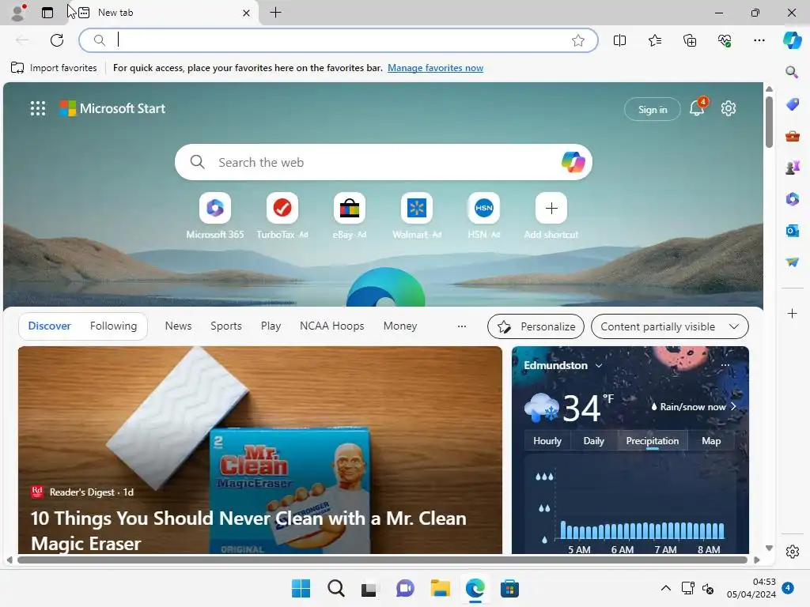Open the Collections icon
Viewport: 810px width, 607px height.
coord(690,40)
